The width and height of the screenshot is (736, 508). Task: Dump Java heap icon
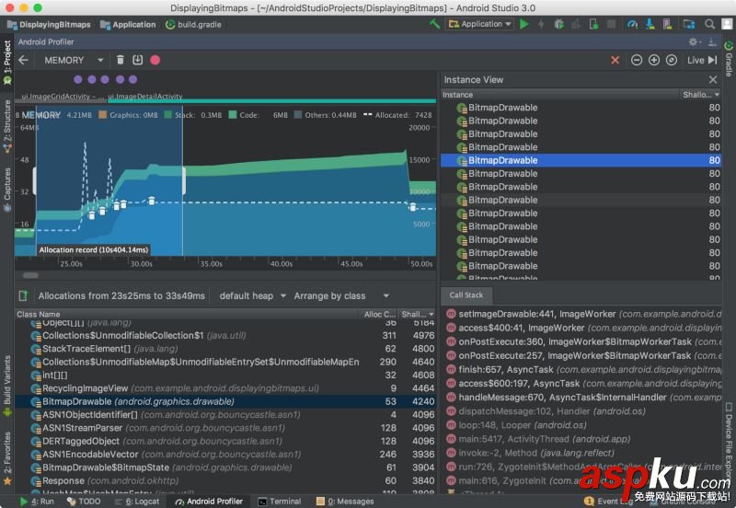click(137, 60)
